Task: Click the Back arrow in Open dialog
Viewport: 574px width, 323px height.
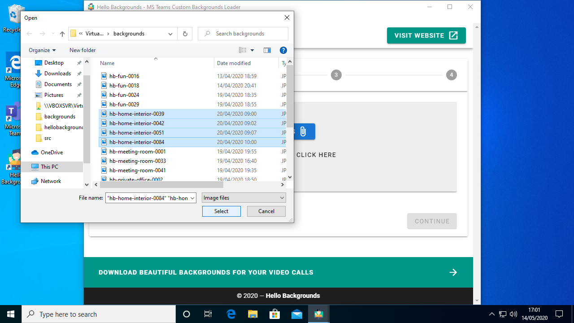Action: tap(30, 34)
